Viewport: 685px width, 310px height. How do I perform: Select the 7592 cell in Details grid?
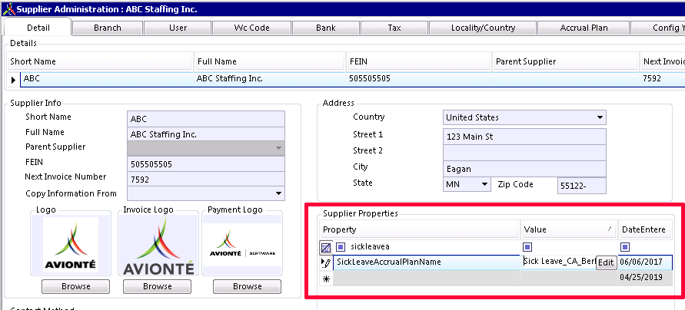pyautogui.click(x=663, y=79)
